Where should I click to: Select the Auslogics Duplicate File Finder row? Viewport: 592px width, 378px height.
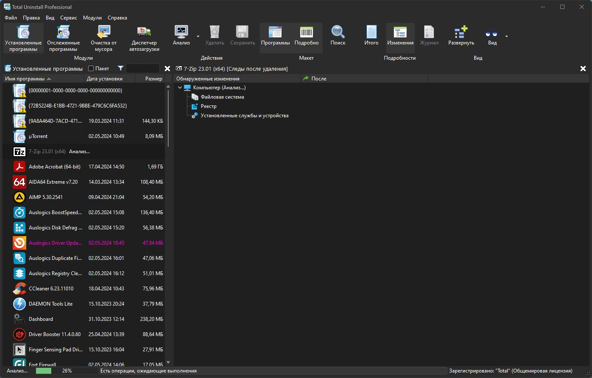pos(83,258)
